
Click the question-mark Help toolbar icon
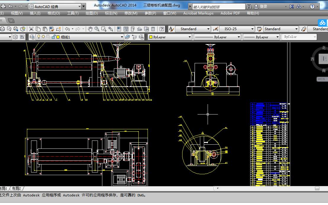162,29
